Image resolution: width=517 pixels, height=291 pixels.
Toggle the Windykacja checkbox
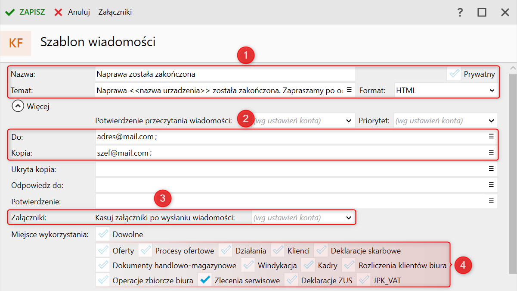point(248,266)
